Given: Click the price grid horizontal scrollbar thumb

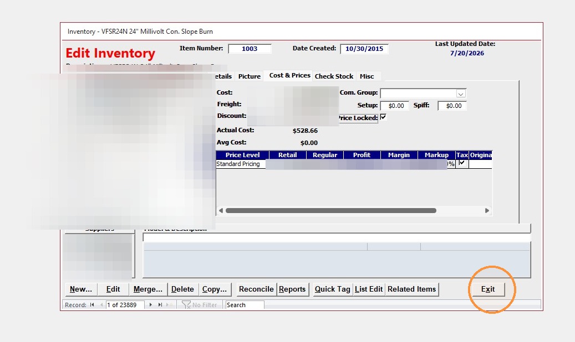Looking at the screenshot, I should coord(331,210).
